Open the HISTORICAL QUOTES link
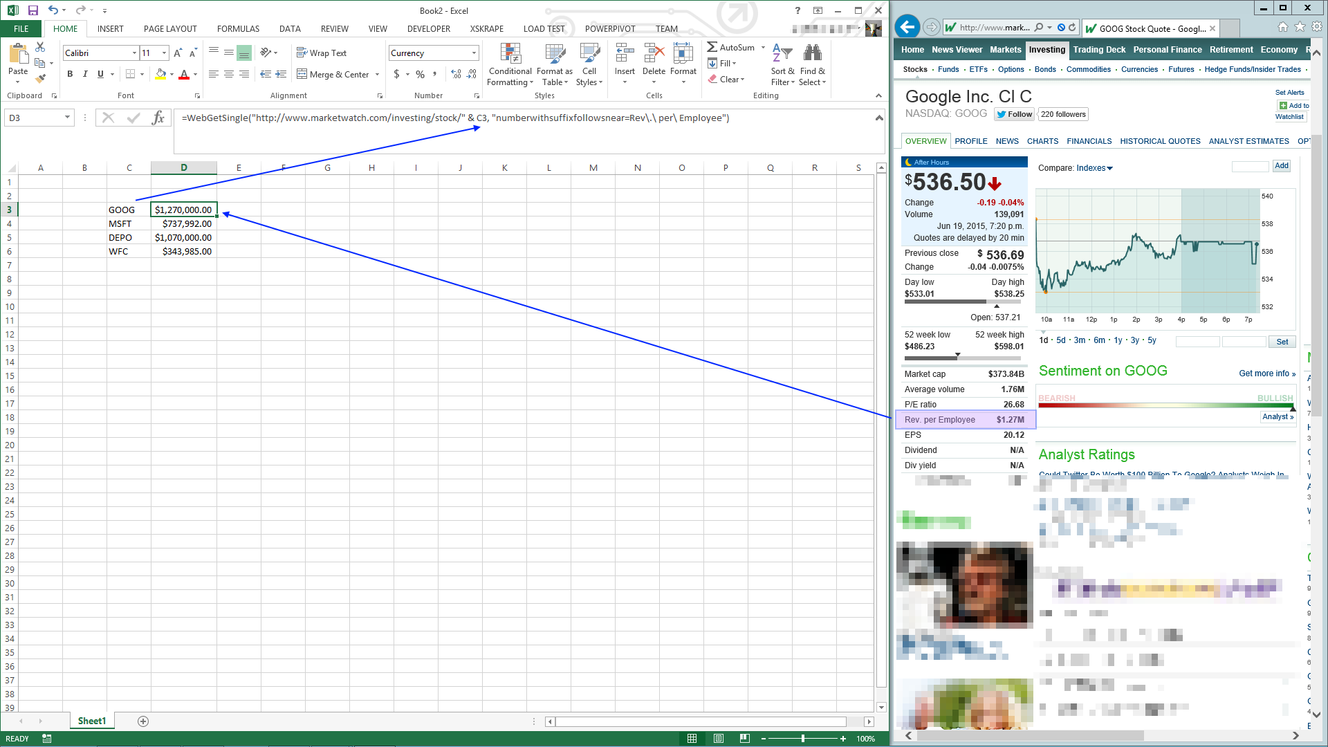The height and width of the screenshot is (747, 1328). pyautogui.click(x=1160, y=141)
